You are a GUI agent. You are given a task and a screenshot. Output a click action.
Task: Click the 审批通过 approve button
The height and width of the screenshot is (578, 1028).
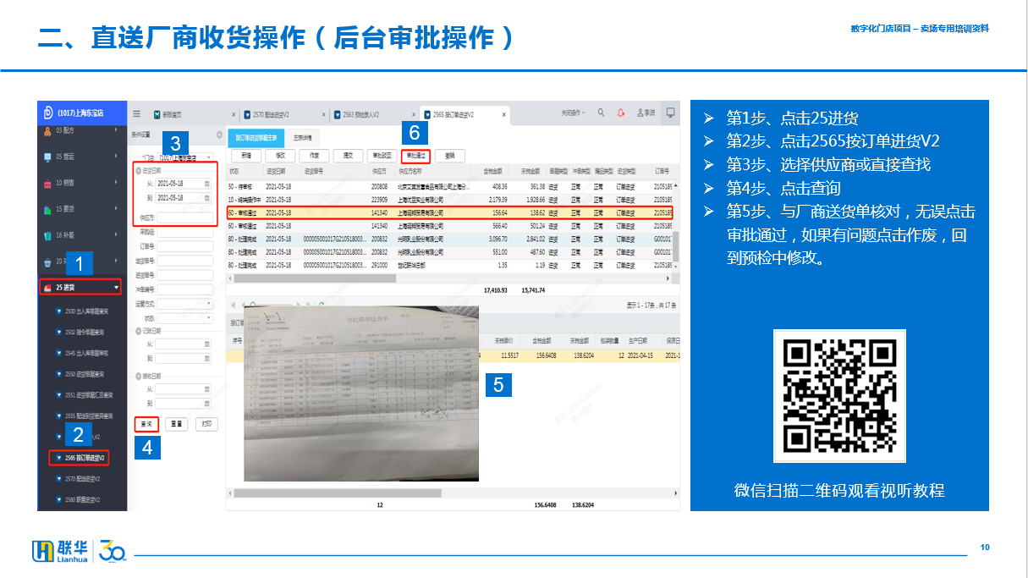(x=415, y=156)
